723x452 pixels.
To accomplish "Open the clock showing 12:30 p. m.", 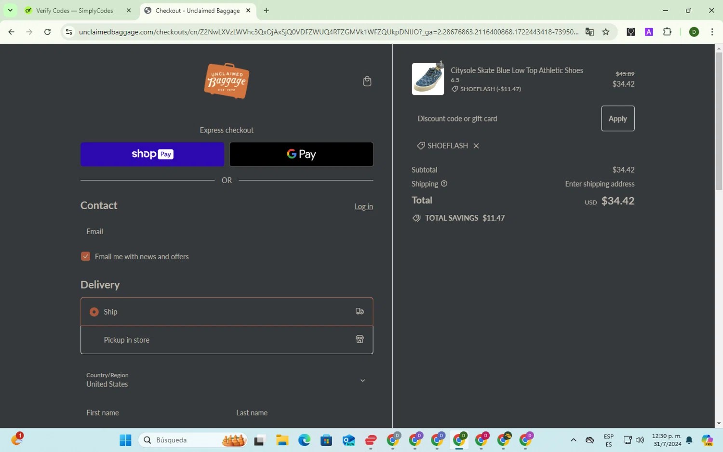I will click(x=667, y=440).
